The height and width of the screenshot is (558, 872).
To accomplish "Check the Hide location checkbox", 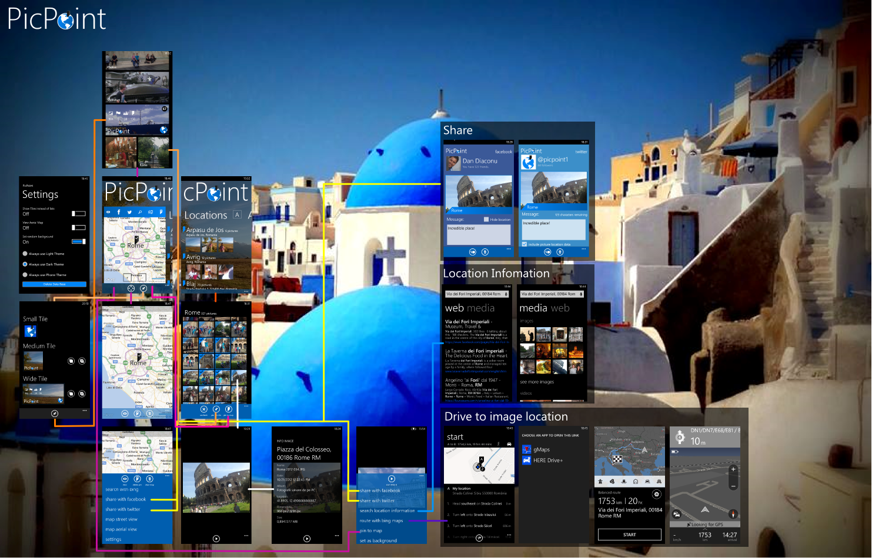I will pyautogui.click(x=486, y=220).
